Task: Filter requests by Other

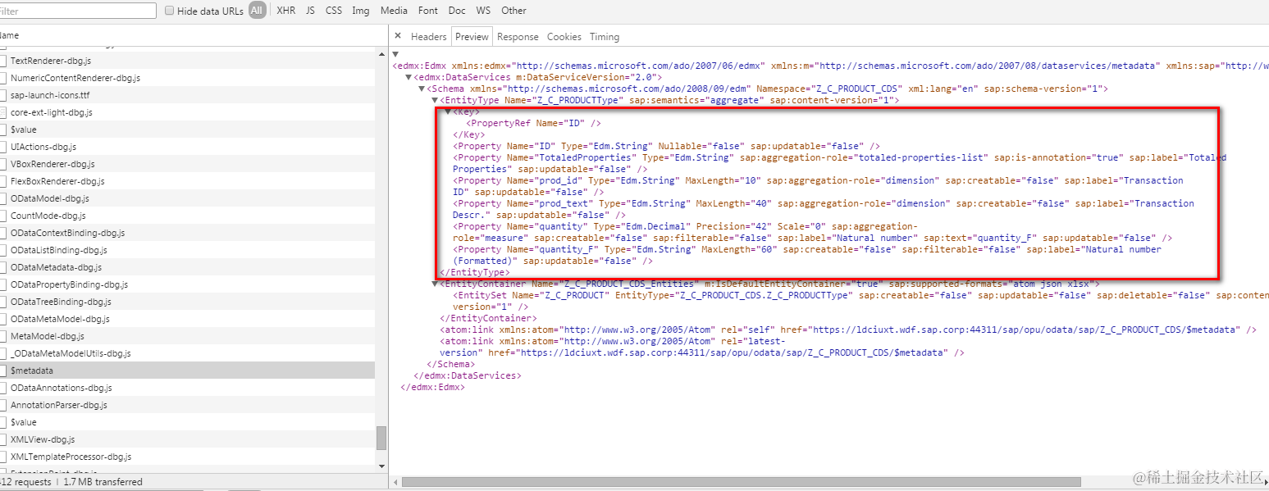Action: tap(514, 11)
